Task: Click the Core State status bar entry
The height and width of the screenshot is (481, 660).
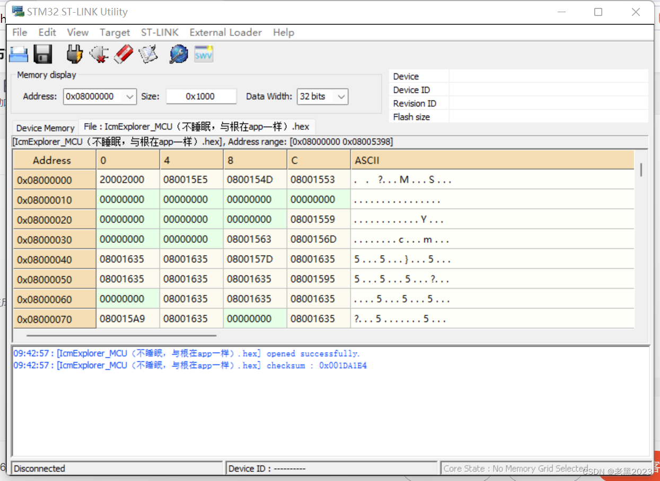Action: click(x=546, y=468)
